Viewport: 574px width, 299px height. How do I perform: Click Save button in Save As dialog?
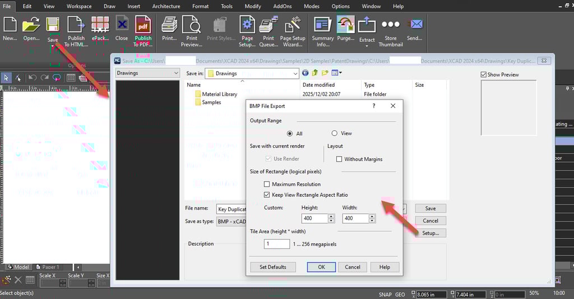tap(430, 208)
